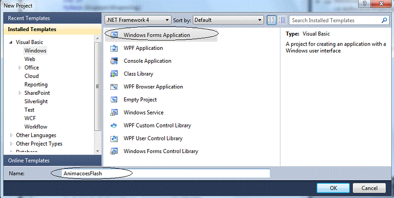Select the Other Languages label

36,135
